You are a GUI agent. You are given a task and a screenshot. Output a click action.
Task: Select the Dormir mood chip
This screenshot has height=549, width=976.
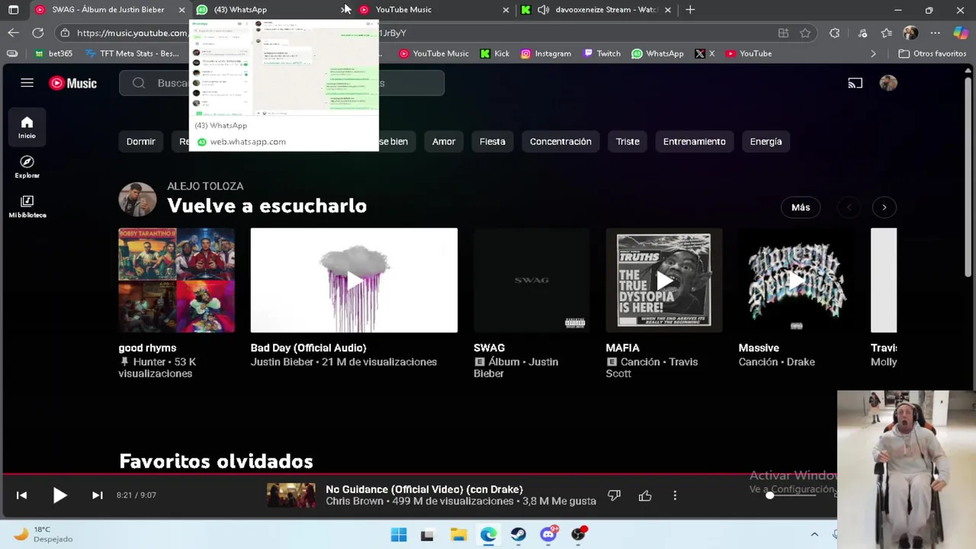click(140, 141)
